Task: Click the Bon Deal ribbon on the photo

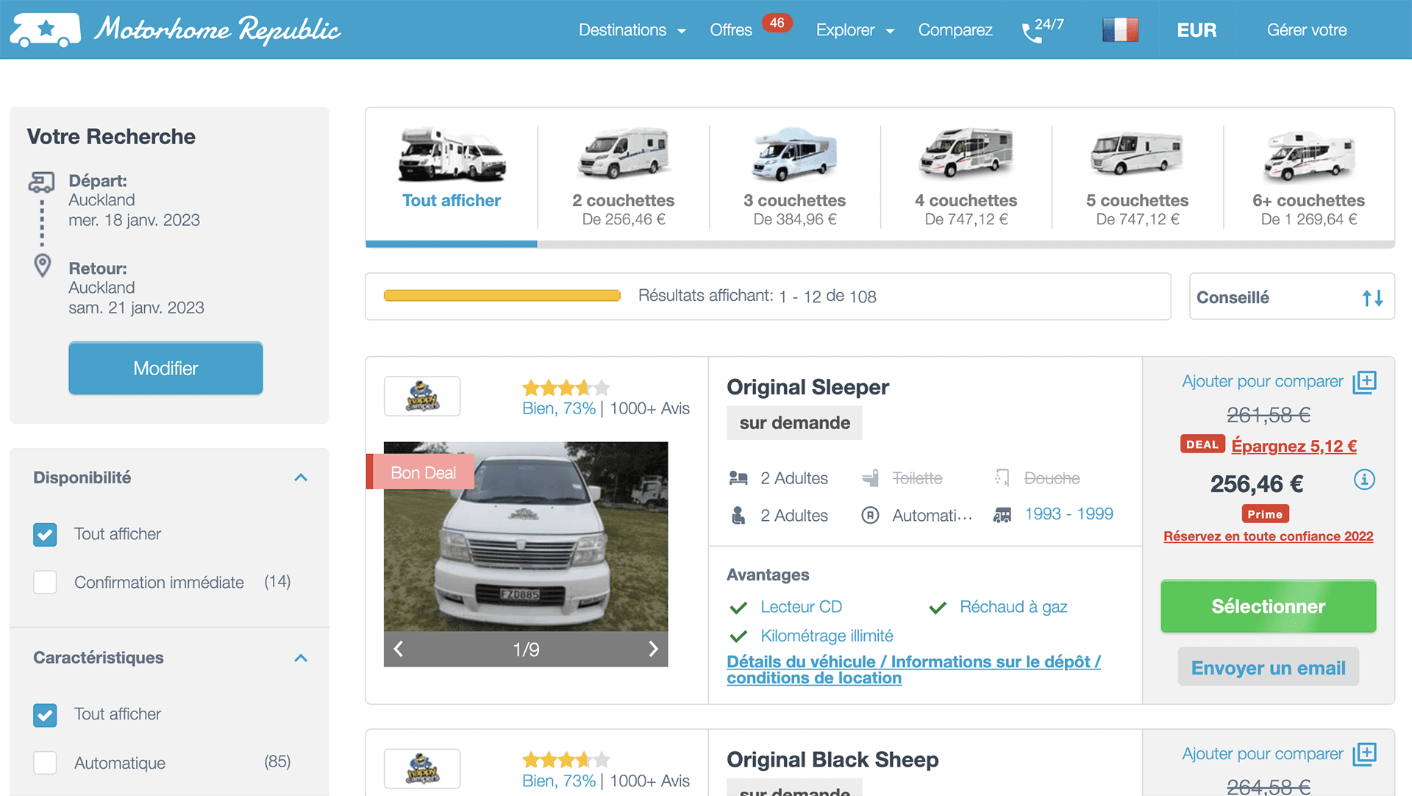Action: pos(421,472)
